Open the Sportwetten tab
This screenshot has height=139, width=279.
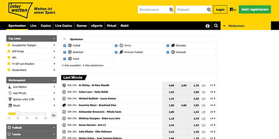[x=17, y=26]
